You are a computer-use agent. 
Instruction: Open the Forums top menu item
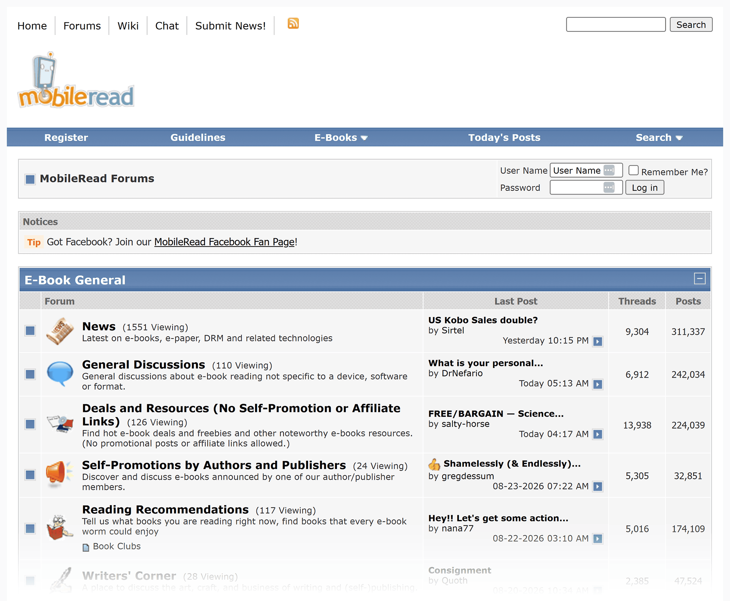pos(82,26)
